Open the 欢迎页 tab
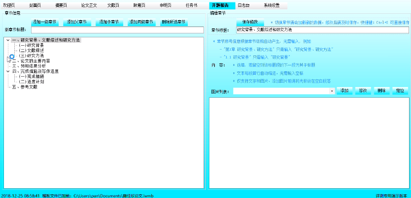The width and height of the screenshot is (411, 198). (x=9, y=5)
